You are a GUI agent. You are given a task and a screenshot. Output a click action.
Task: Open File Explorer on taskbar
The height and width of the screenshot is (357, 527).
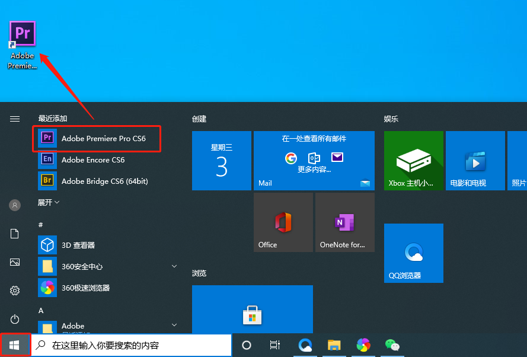334,345
